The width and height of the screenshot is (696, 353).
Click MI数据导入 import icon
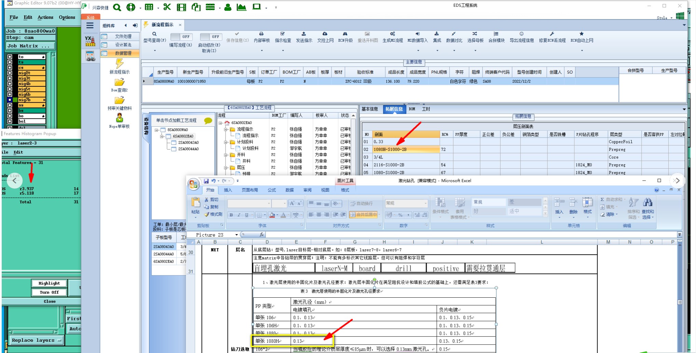418,34
